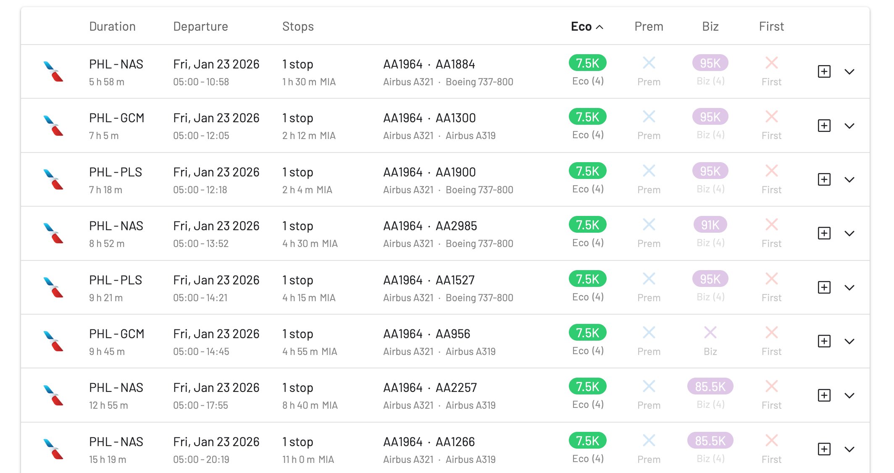Toggle the Eco sort direction arrow
The height and width of the screenshot is (473, 894).
point(600,26)
